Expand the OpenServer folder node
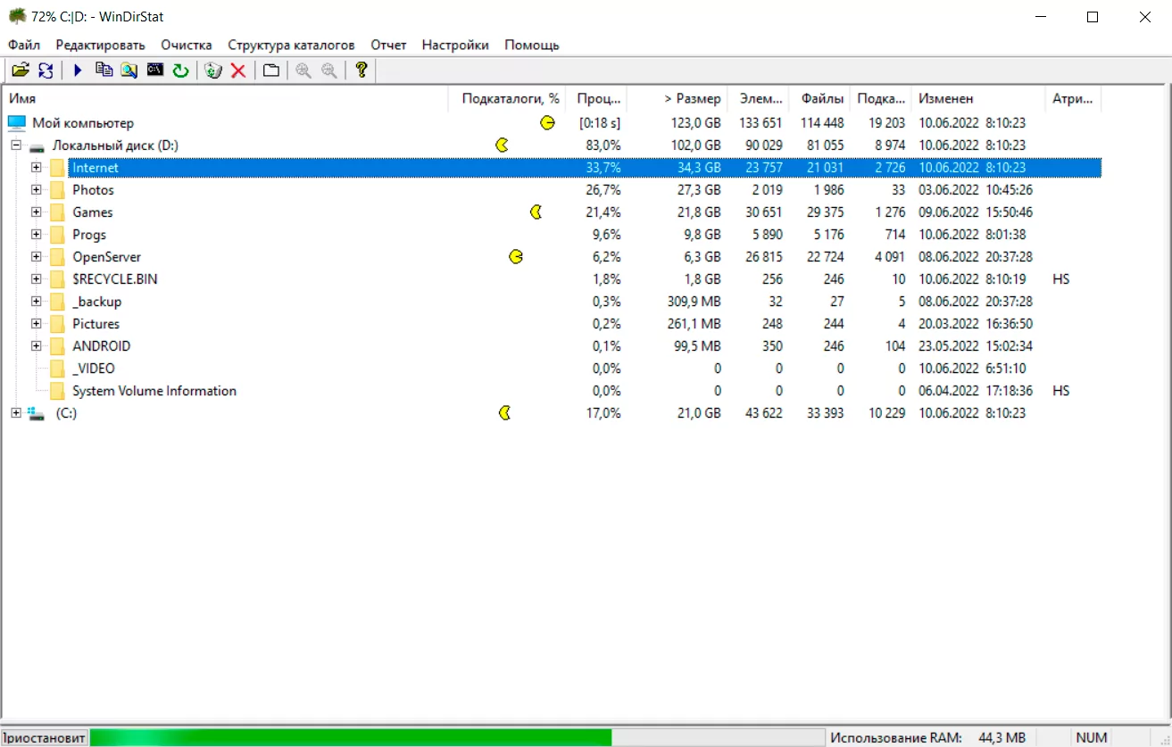 tap(37, 256)
